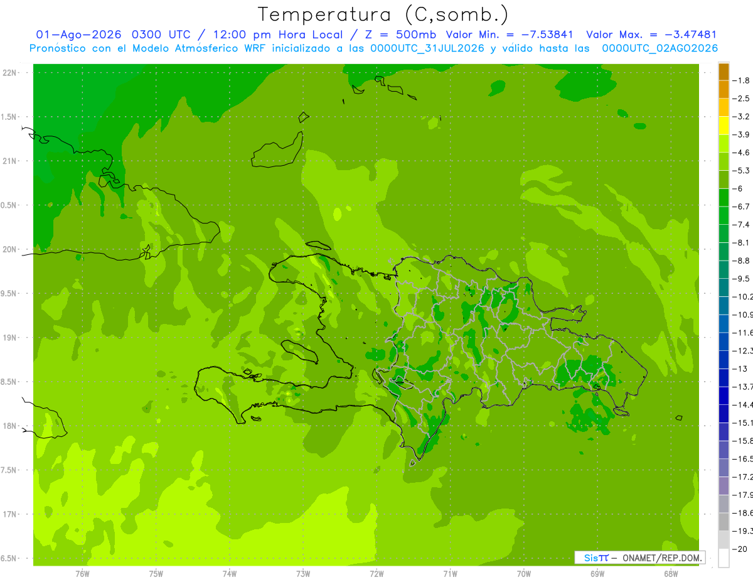
Task: Click the title 'Temperatura (C,somb.)'
Action: click(x=383, y=14)
